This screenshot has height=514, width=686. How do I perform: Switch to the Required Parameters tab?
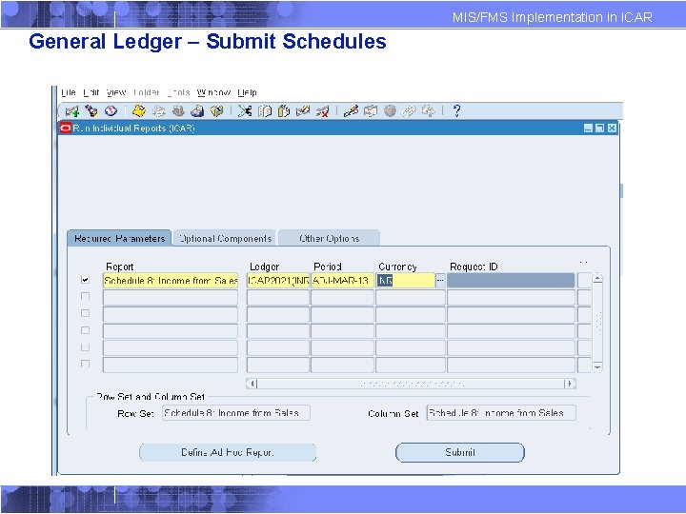[119, 239]
